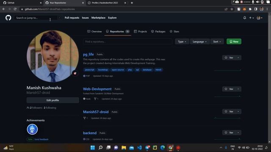Open the following link
Screen dimensions: 271x152
click(x=50, y=108)
